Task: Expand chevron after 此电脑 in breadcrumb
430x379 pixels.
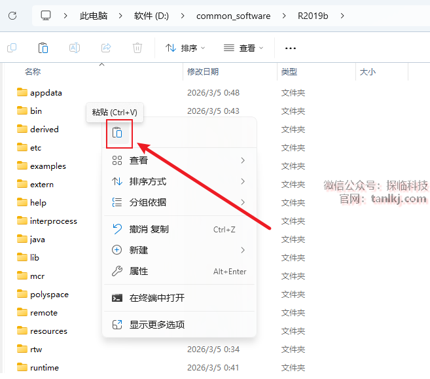Action: 120,16
